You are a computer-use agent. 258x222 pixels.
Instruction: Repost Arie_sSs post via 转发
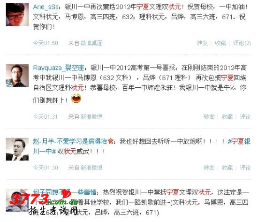(202, 43)
